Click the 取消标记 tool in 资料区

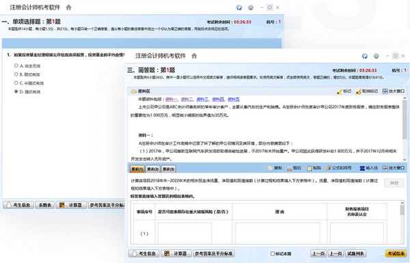[x=366, y=92]
